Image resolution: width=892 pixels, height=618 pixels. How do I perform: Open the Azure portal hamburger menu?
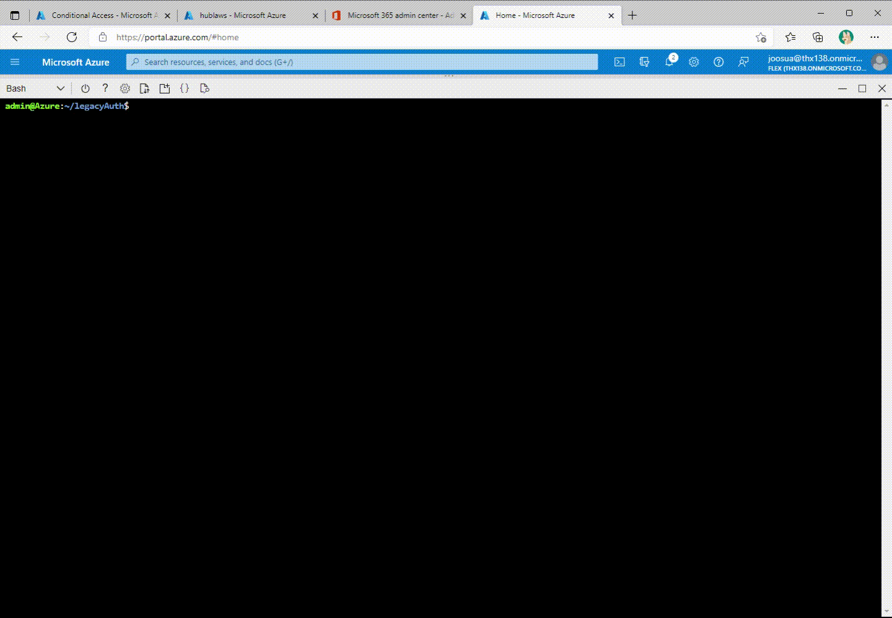[15, 62]
